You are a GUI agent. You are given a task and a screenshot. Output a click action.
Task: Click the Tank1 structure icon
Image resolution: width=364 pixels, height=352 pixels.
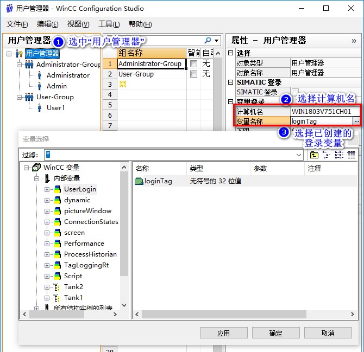(57, 298)
